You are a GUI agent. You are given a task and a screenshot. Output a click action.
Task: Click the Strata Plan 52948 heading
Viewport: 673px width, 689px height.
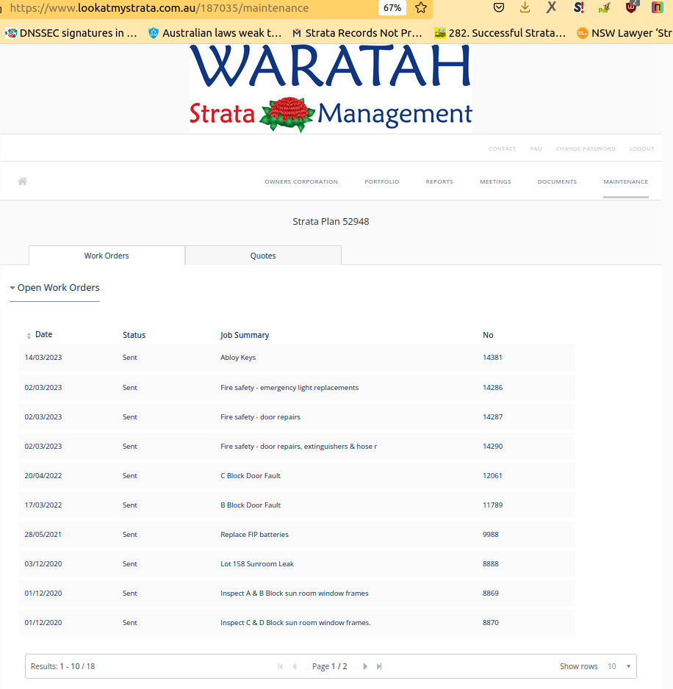click(331, 222)
